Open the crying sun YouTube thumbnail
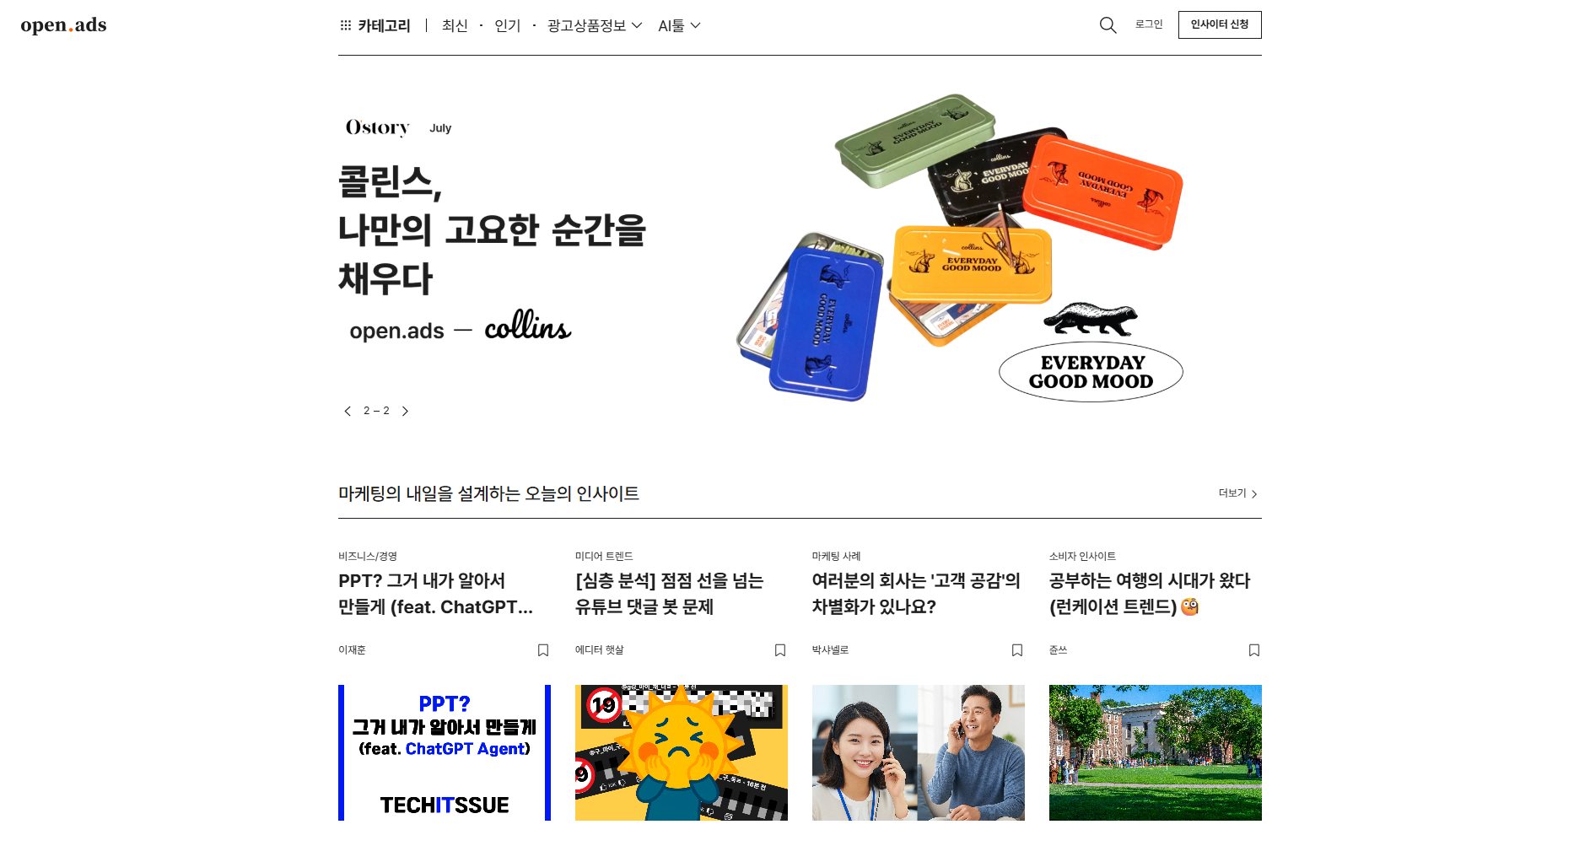The image size is (1590, 862). click(682, 752)
